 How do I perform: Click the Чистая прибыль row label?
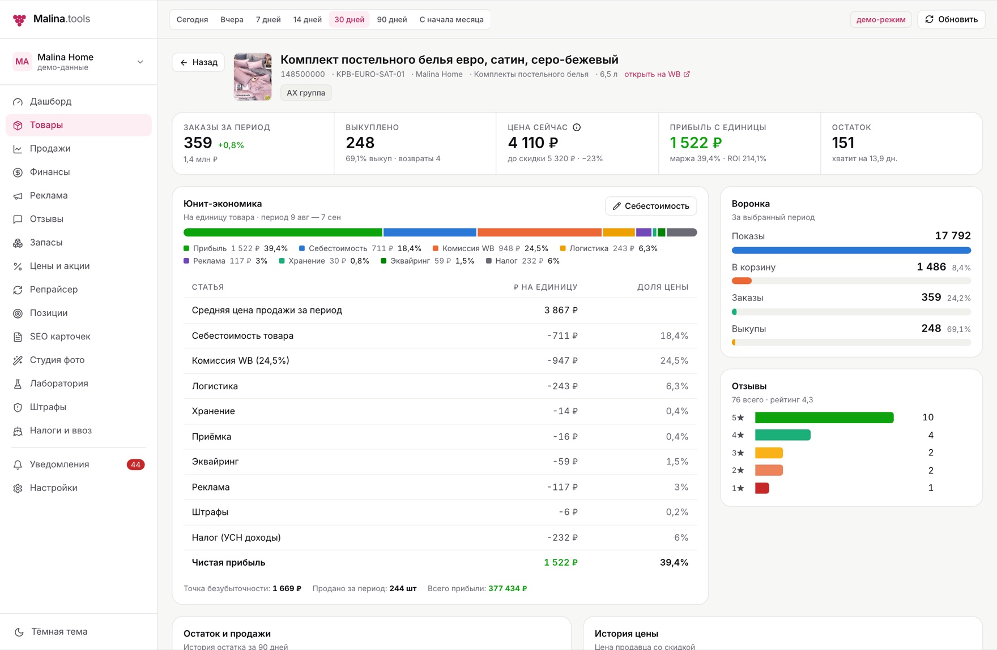[x=228, y=563]
